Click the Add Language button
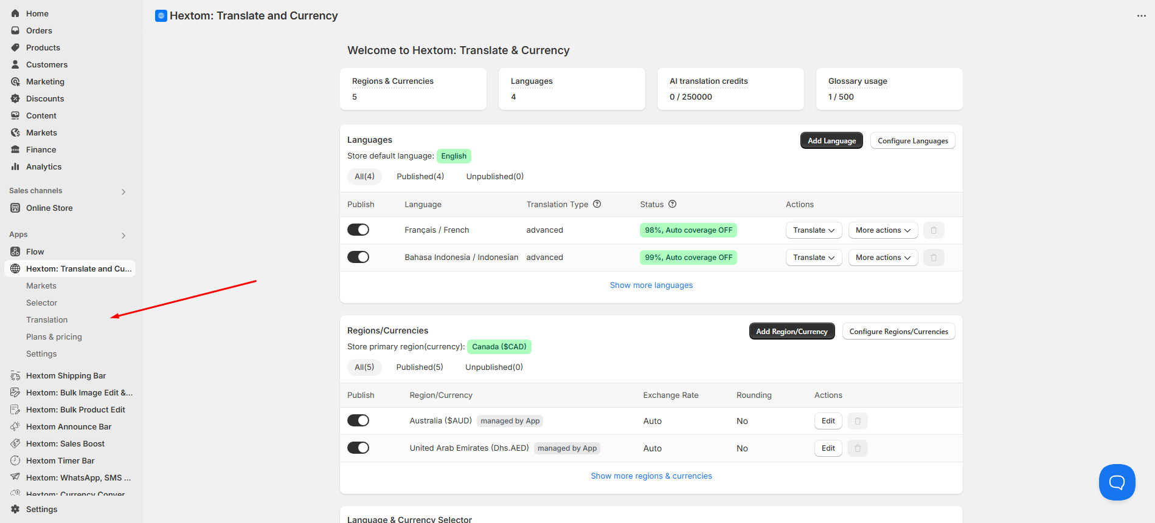 point(831,140)
